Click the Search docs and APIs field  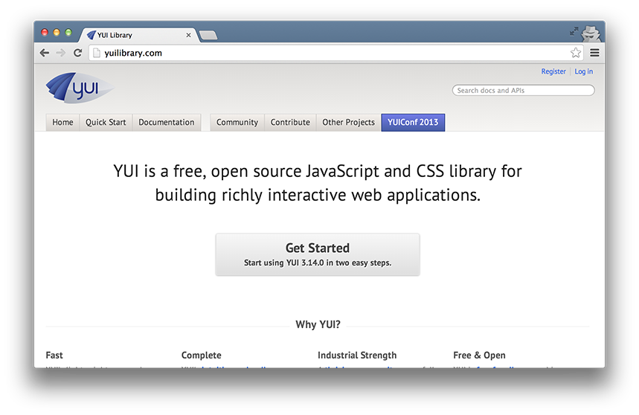(523, 91)
